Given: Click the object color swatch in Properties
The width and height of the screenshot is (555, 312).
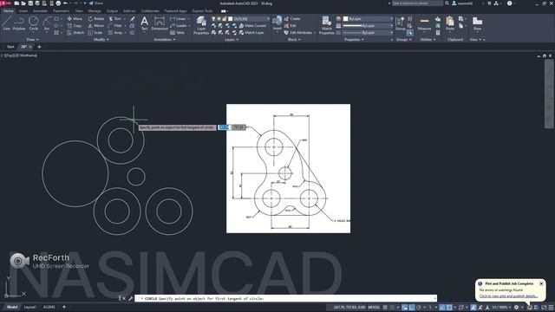Looking at the screenshot, I should tap(346, 19).
